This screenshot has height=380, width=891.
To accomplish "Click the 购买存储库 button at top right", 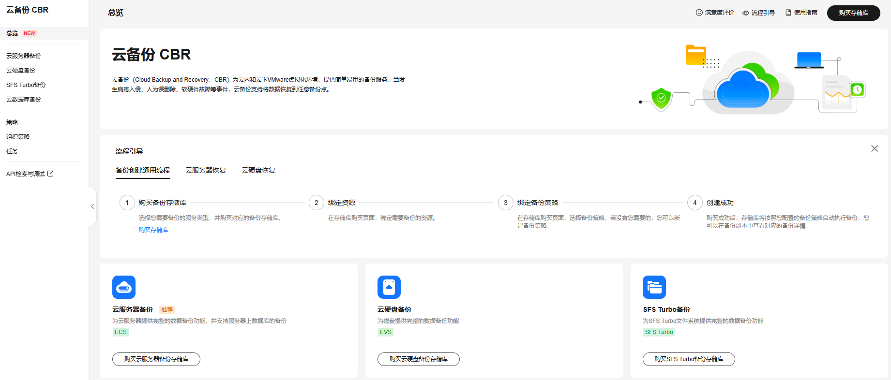I will click(854, 13).
